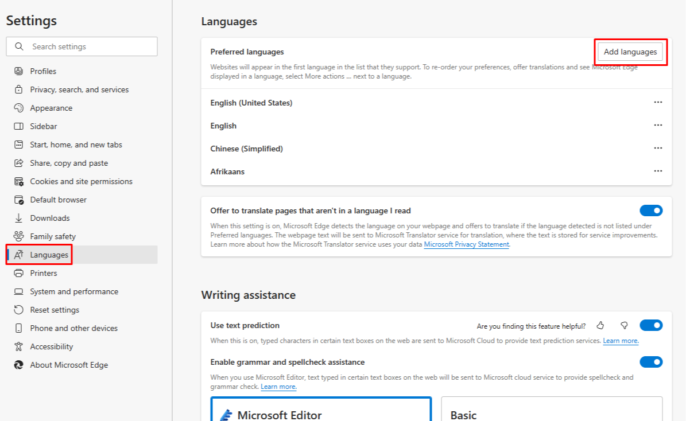Viewport: 686px width, 421px height.
Task: Click the Microsoft Edge logo icon
Action: click(18, 365)
